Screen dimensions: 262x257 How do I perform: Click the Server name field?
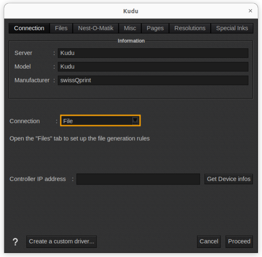[x=153, y=53]
